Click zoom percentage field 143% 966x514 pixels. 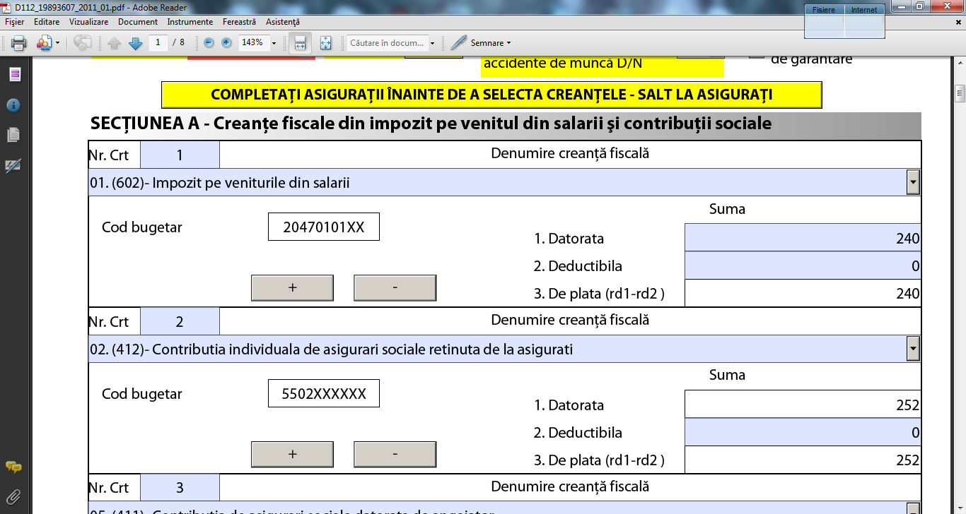click(253, 42)
